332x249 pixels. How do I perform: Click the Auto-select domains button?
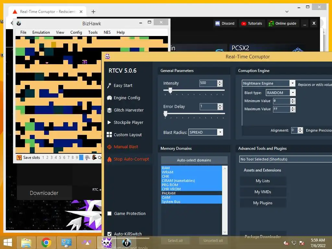(x=194, y=160)
